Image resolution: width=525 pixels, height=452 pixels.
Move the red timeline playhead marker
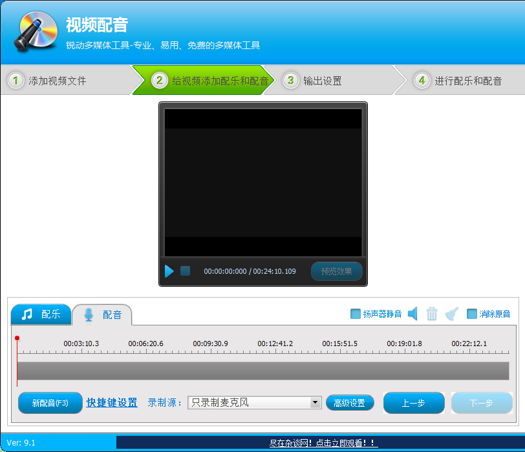pyautogui.click(x=17, y=338)
